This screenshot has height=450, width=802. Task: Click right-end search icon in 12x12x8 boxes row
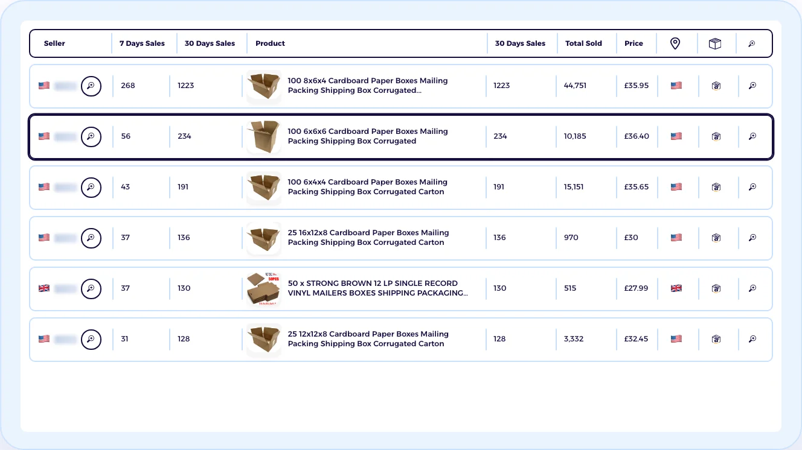tap(752, 339)
